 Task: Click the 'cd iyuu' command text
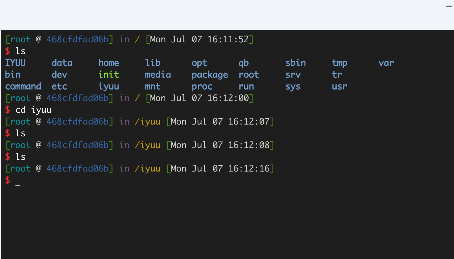(x=33, y=110)
